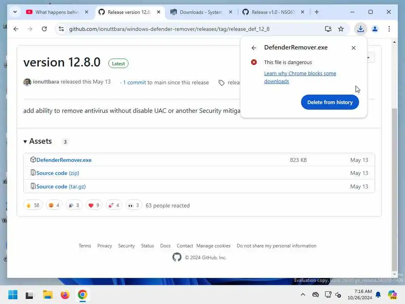Viewport: 405px width, 304px height.
Task: Bookmark this page with the star icon
Action: point(341,29)
